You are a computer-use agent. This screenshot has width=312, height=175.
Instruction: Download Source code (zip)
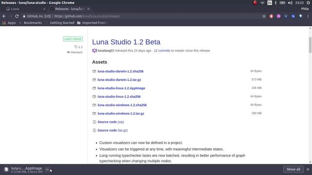click(x=111, y=122)
